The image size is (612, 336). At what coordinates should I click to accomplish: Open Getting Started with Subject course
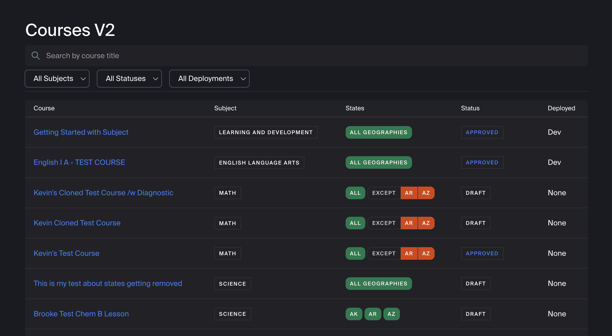point(81,132)
